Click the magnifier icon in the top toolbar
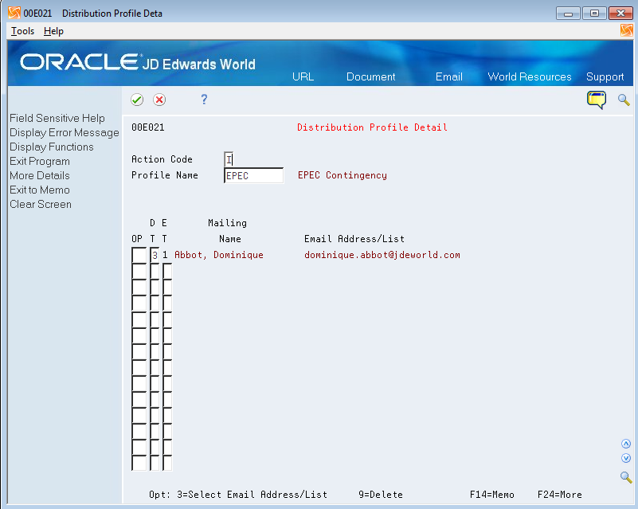This screenshot has width=638, height=509. (x=624, y=100)
